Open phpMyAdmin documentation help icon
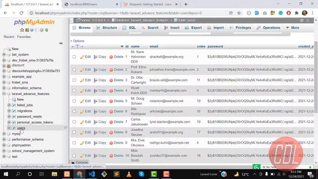This screenshot has height=179, width=318. (32, 30)
